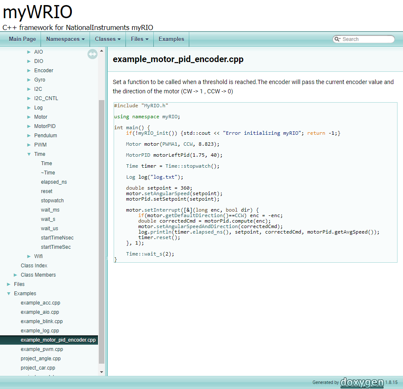Click the PWMA1 link in code

(170, 144)
